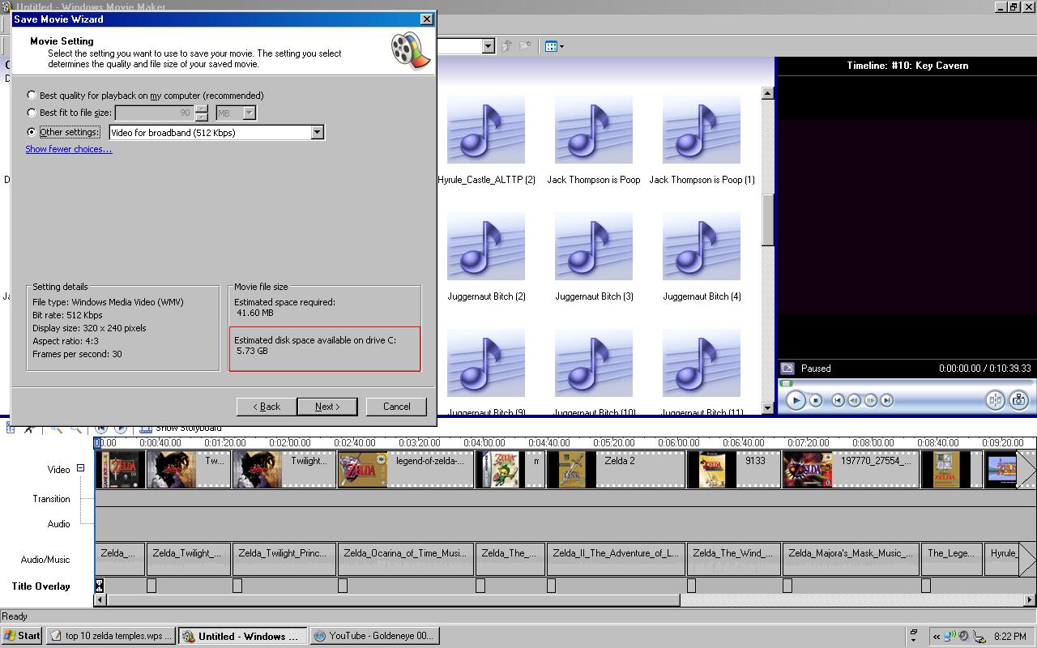Increase the file size with the up spinner
1037x648 pixels.
[x=202, y=109]
